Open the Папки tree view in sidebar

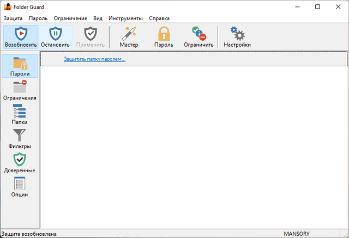coord(20,115)
